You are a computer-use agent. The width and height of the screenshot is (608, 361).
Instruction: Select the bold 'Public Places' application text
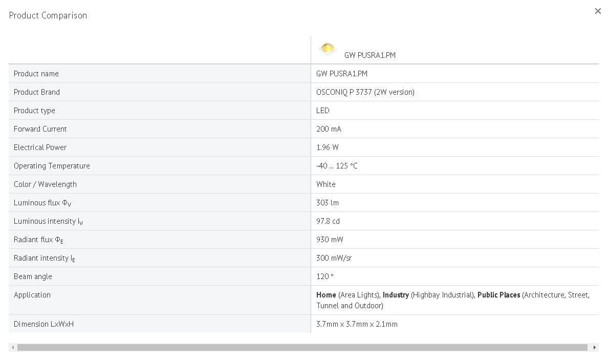point(498,295)
